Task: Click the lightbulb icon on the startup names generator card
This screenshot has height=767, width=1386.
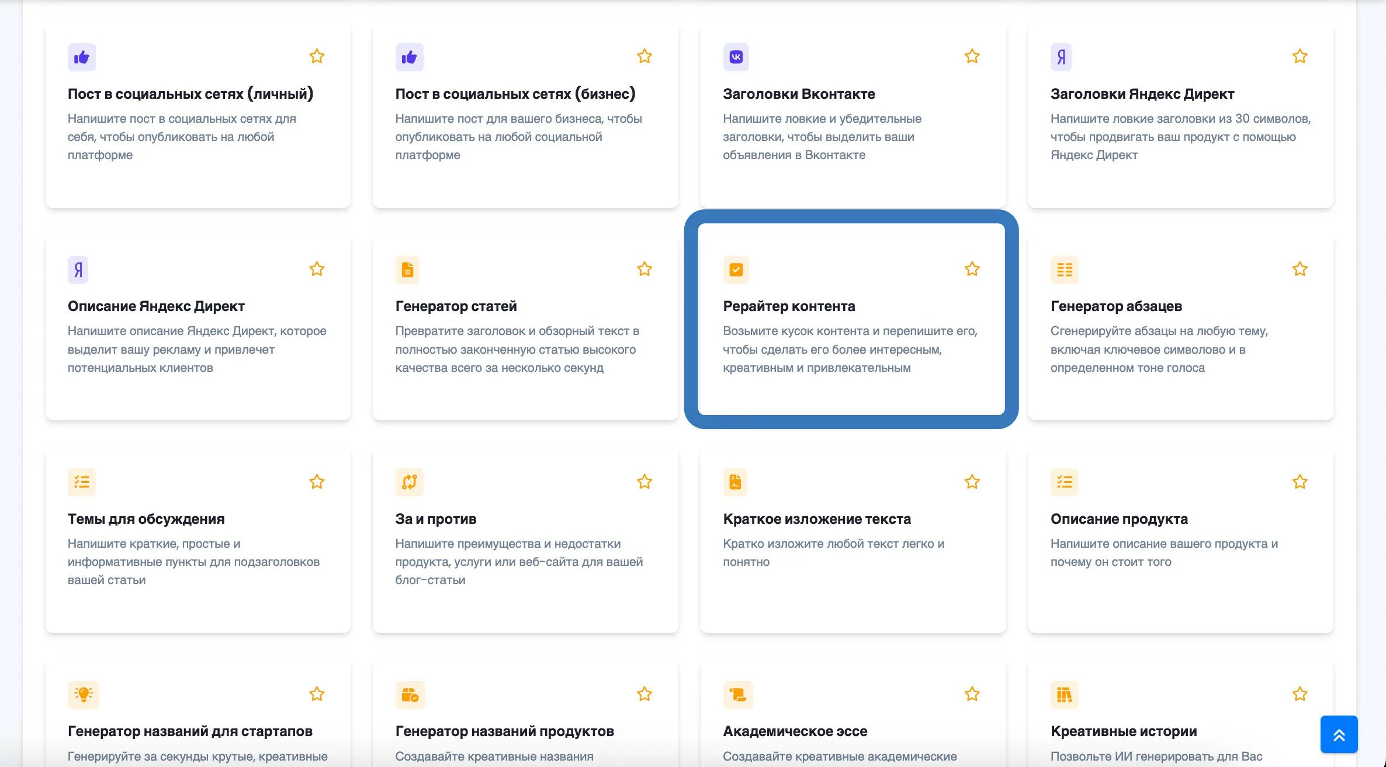Action: [83, 695]
